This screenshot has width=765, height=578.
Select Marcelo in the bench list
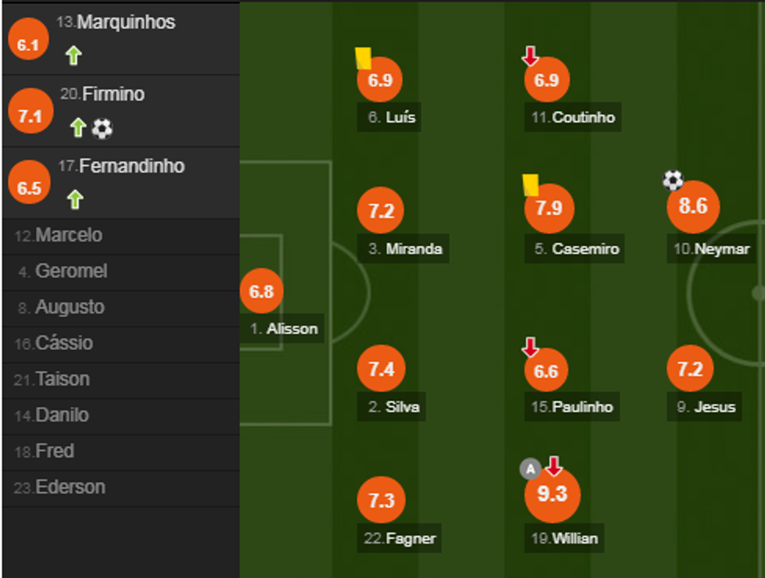pos(69,236)
